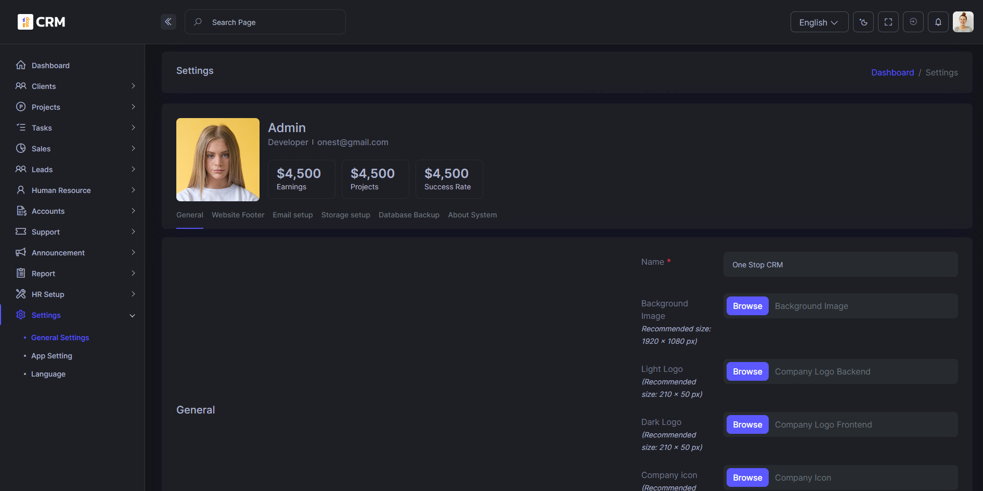Open the English language dropdown
This screenshot has width=983, height=491.
click(x=819, y=22)
